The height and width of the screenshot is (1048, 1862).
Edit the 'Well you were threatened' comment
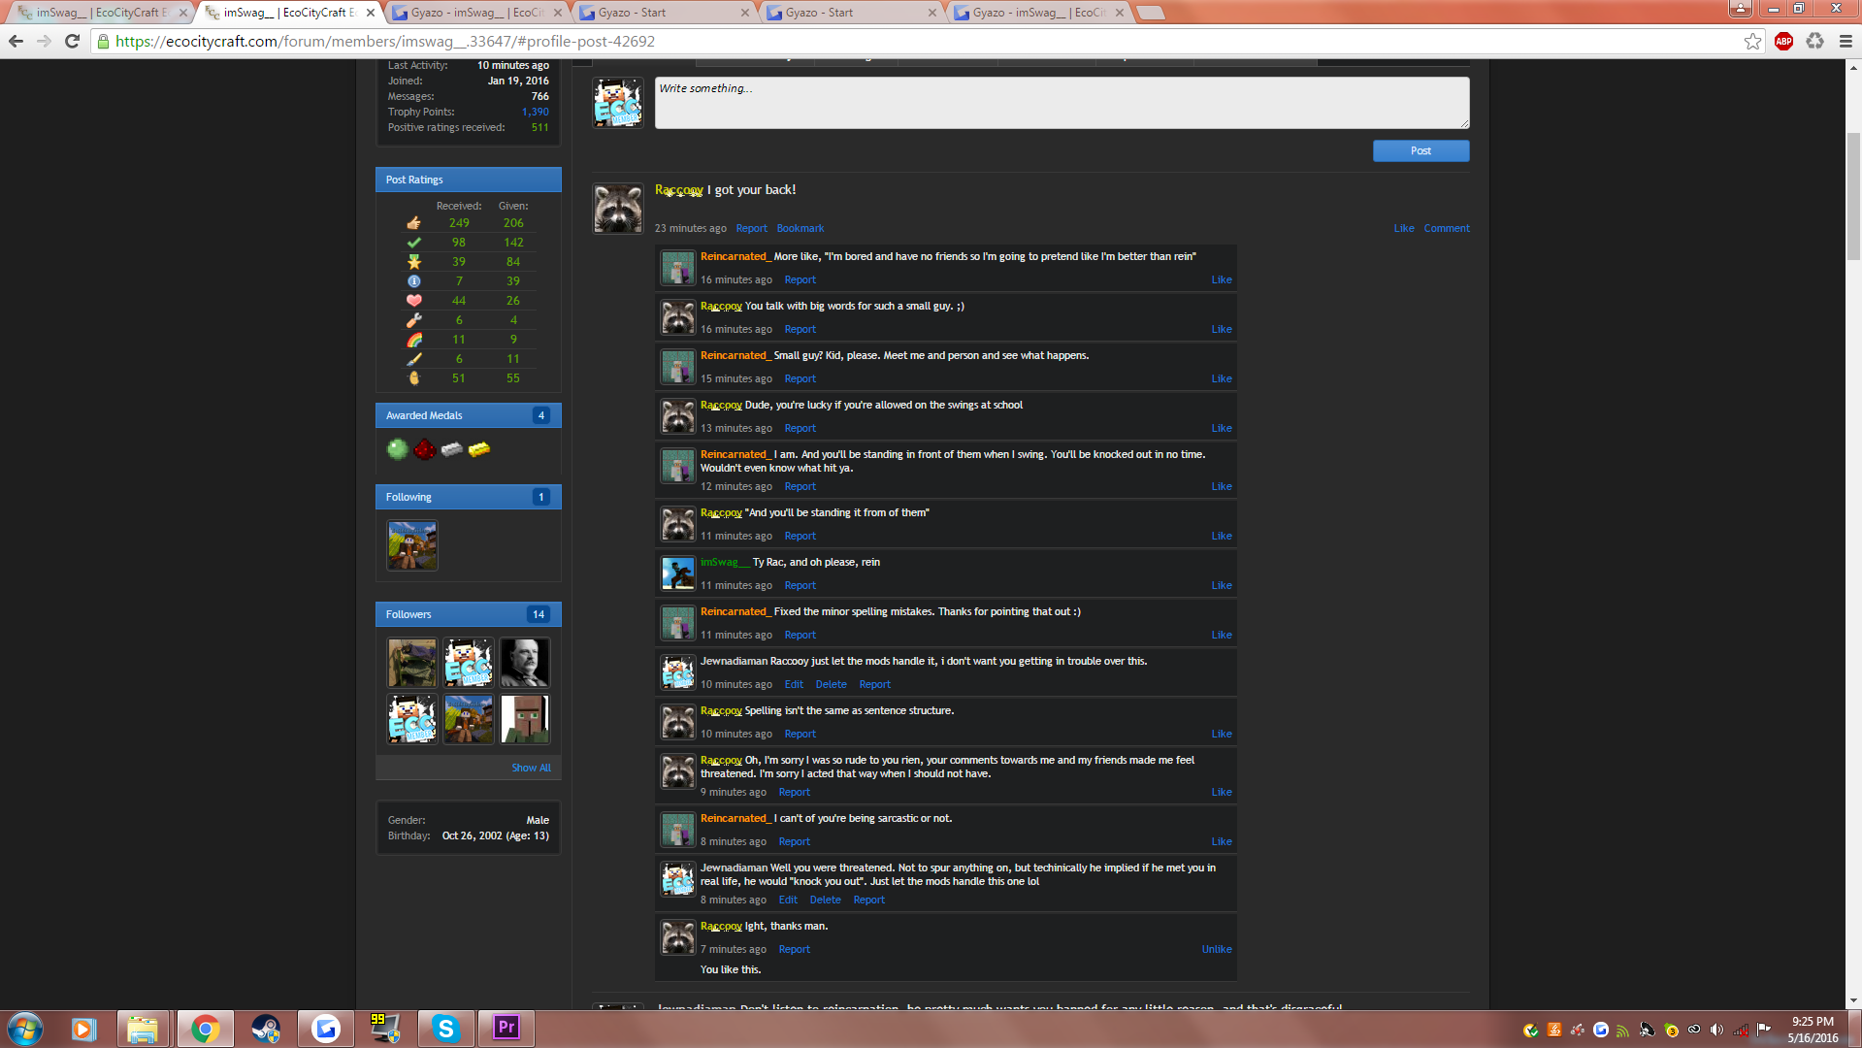pos(787,900)
